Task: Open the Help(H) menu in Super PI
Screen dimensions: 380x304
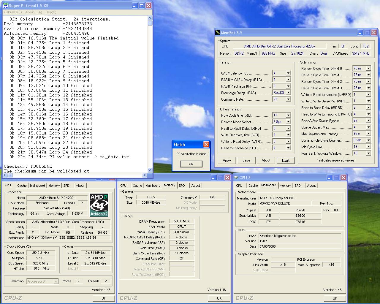Action: click(x=51, y=12)
